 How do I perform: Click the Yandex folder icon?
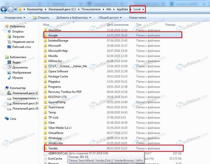click(45, 148)
